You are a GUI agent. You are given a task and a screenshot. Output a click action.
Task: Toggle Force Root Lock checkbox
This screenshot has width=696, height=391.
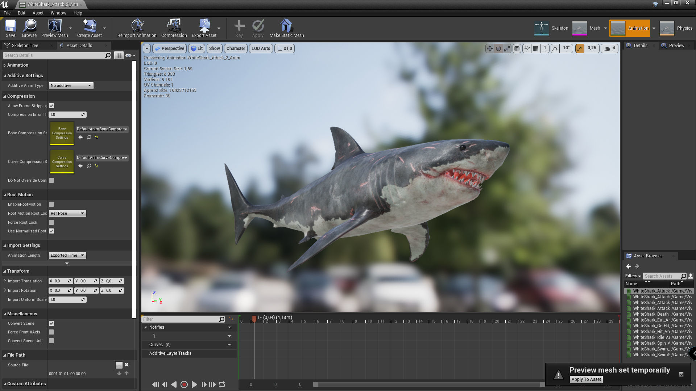click(x=51, y=222)
